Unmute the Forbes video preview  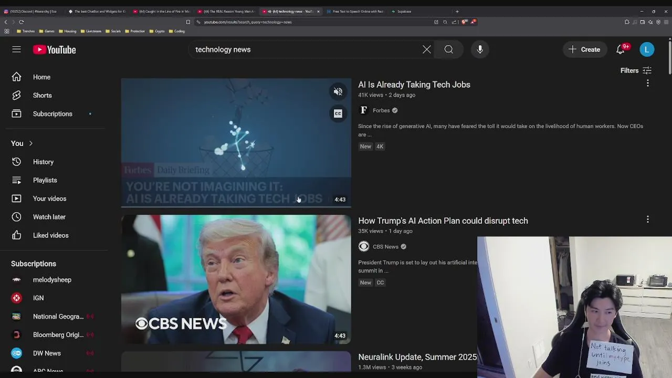[338, 92]
